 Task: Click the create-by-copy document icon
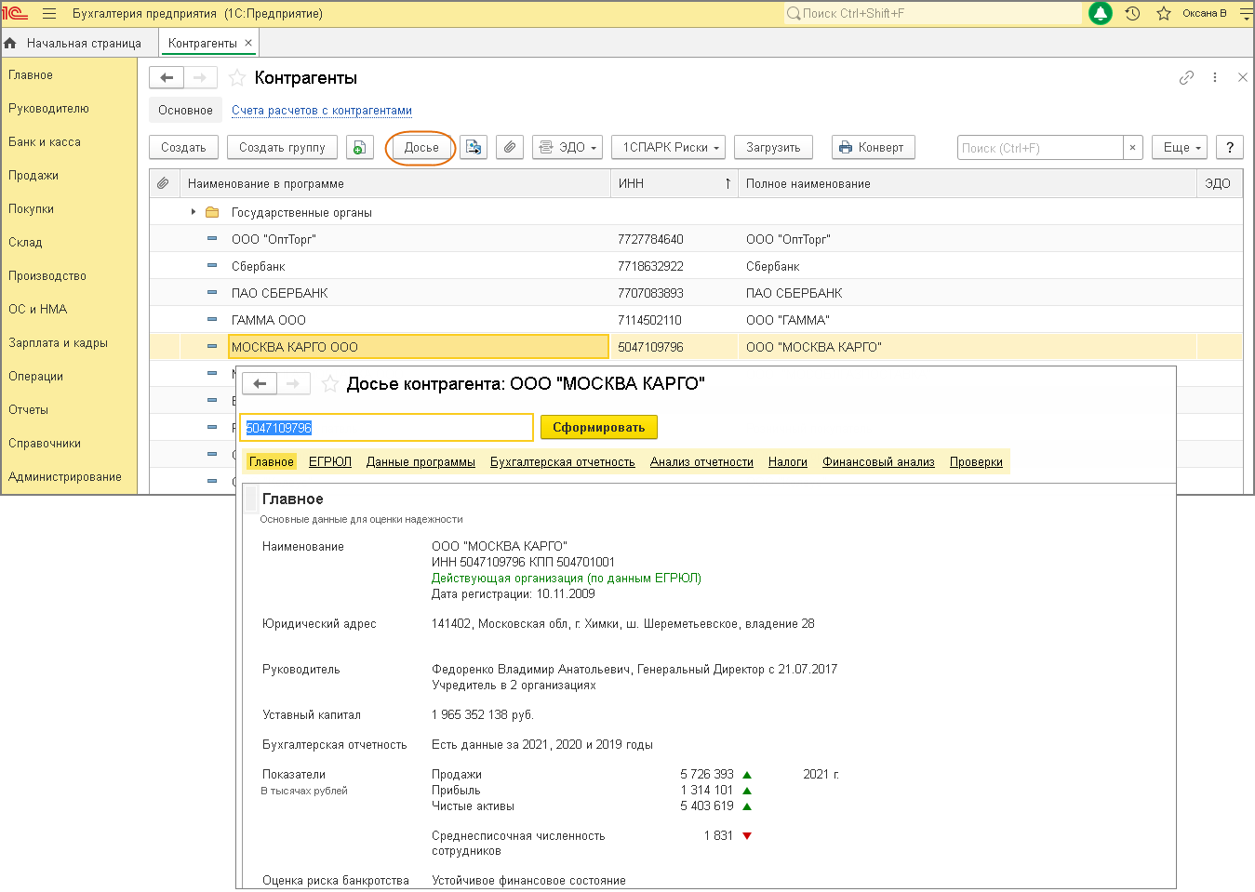tap(360, 147)
